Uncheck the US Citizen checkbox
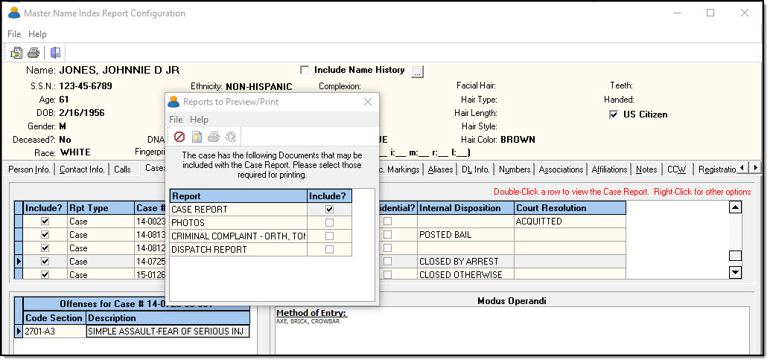This screenshot has height=362, width=770. point(614,114)
